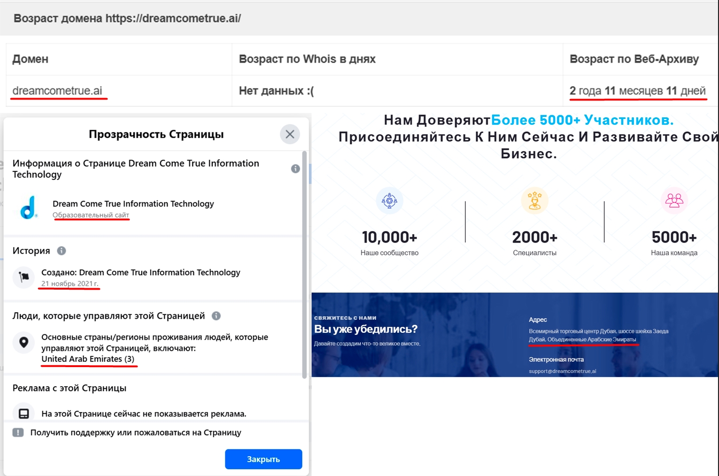The image size is (719, 476).
Task: Click the Специалисты label
Action: pyautogui.click(x=534, y=253)
